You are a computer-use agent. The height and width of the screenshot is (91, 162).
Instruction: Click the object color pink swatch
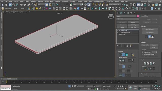138,16
